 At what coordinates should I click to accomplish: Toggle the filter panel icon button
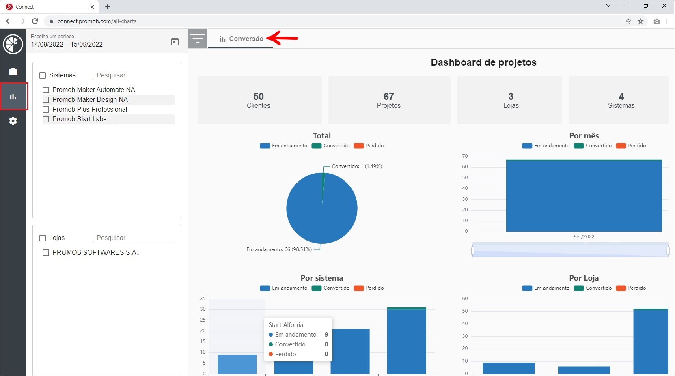[x=198, y=39]
